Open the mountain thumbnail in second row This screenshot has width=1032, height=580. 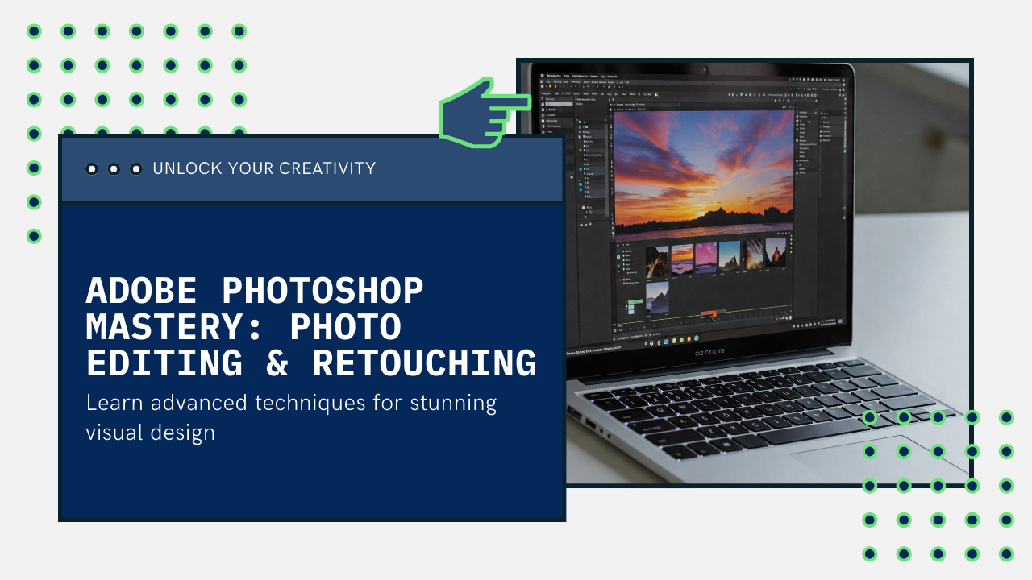point(657,298)
